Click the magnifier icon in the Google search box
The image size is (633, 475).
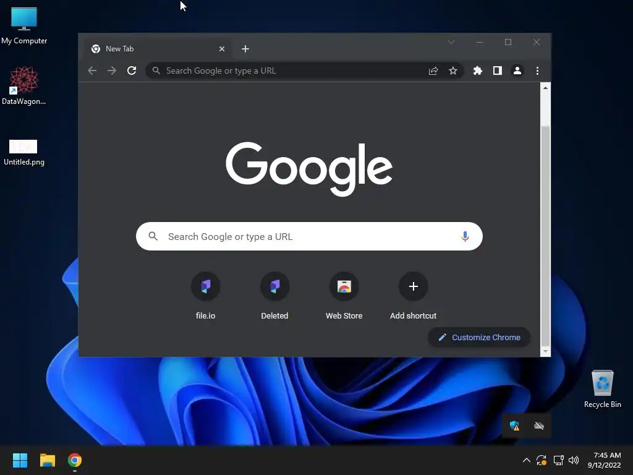pos(153,236)
